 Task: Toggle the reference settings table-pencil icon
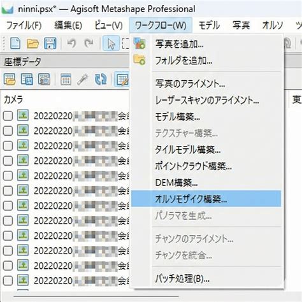(x=122, y=80)
